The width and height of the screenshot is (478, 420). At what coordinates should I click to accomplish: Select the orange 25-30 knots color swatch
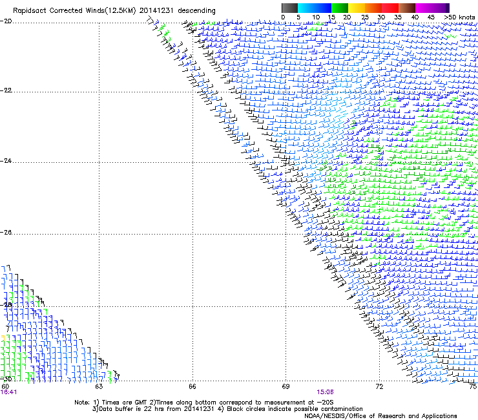(373, 8)
